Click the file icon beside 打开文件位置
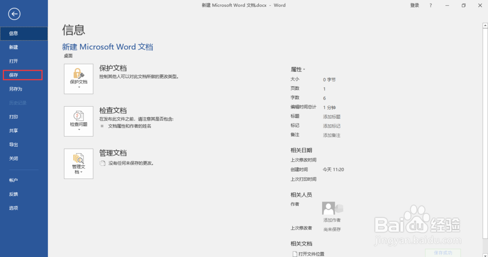 [x=295, y=254]
